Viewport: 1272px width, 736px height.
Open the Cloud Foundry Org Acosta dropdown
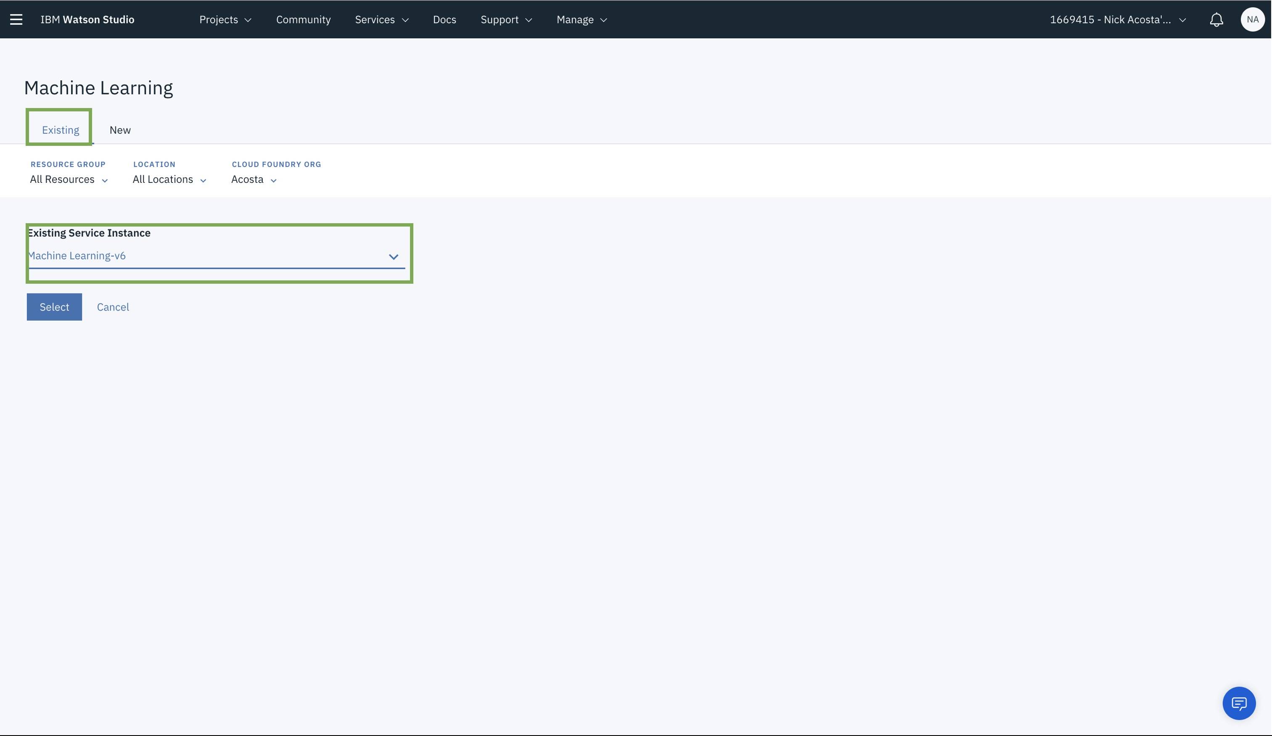pos(254,179)
